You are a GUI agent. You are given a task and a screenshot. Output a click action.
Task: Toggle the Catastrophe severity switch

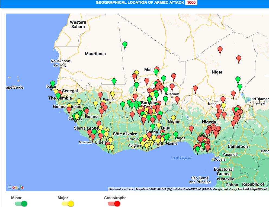coord(114,203)
